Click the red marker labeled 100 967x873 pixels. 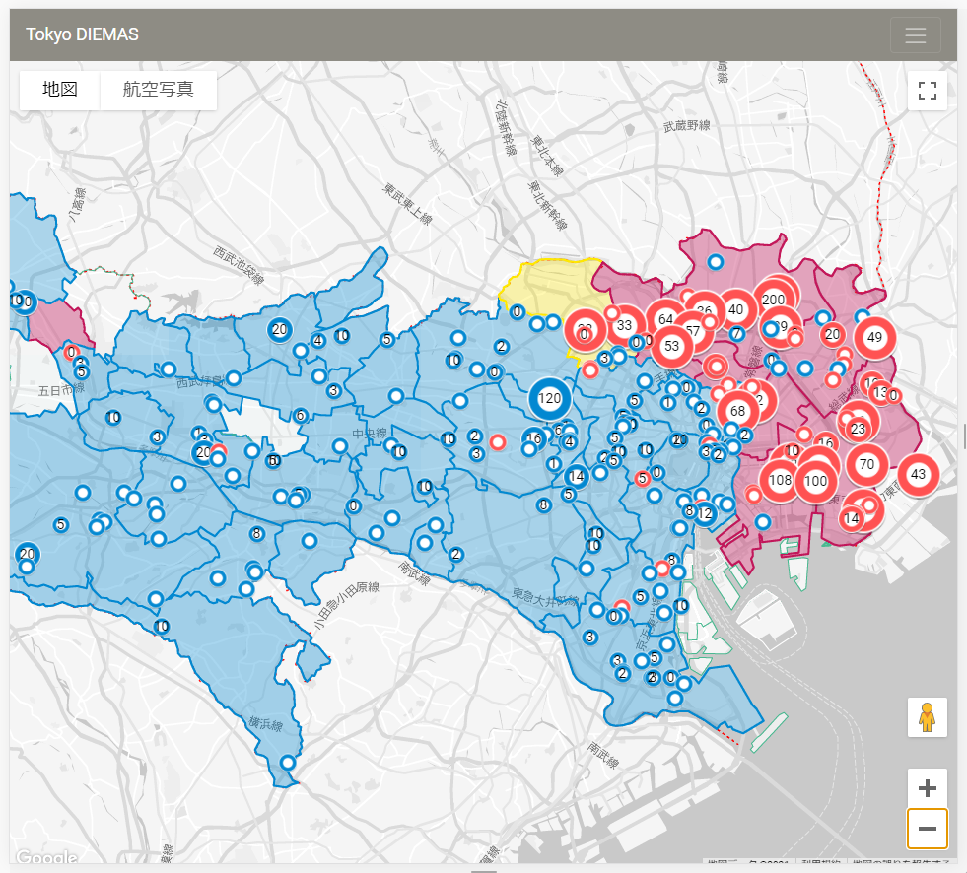click(x=815, y=481)
